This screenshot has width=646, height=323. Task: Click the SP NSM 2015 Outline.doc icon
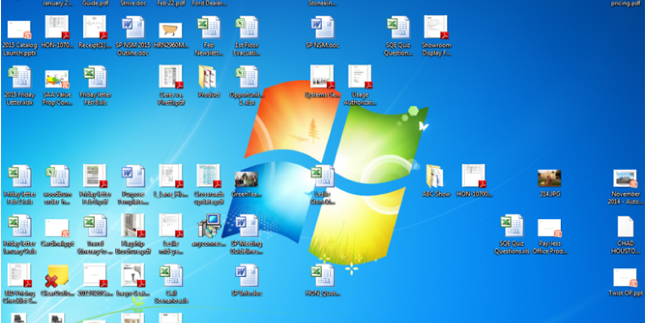pos(132,28)
